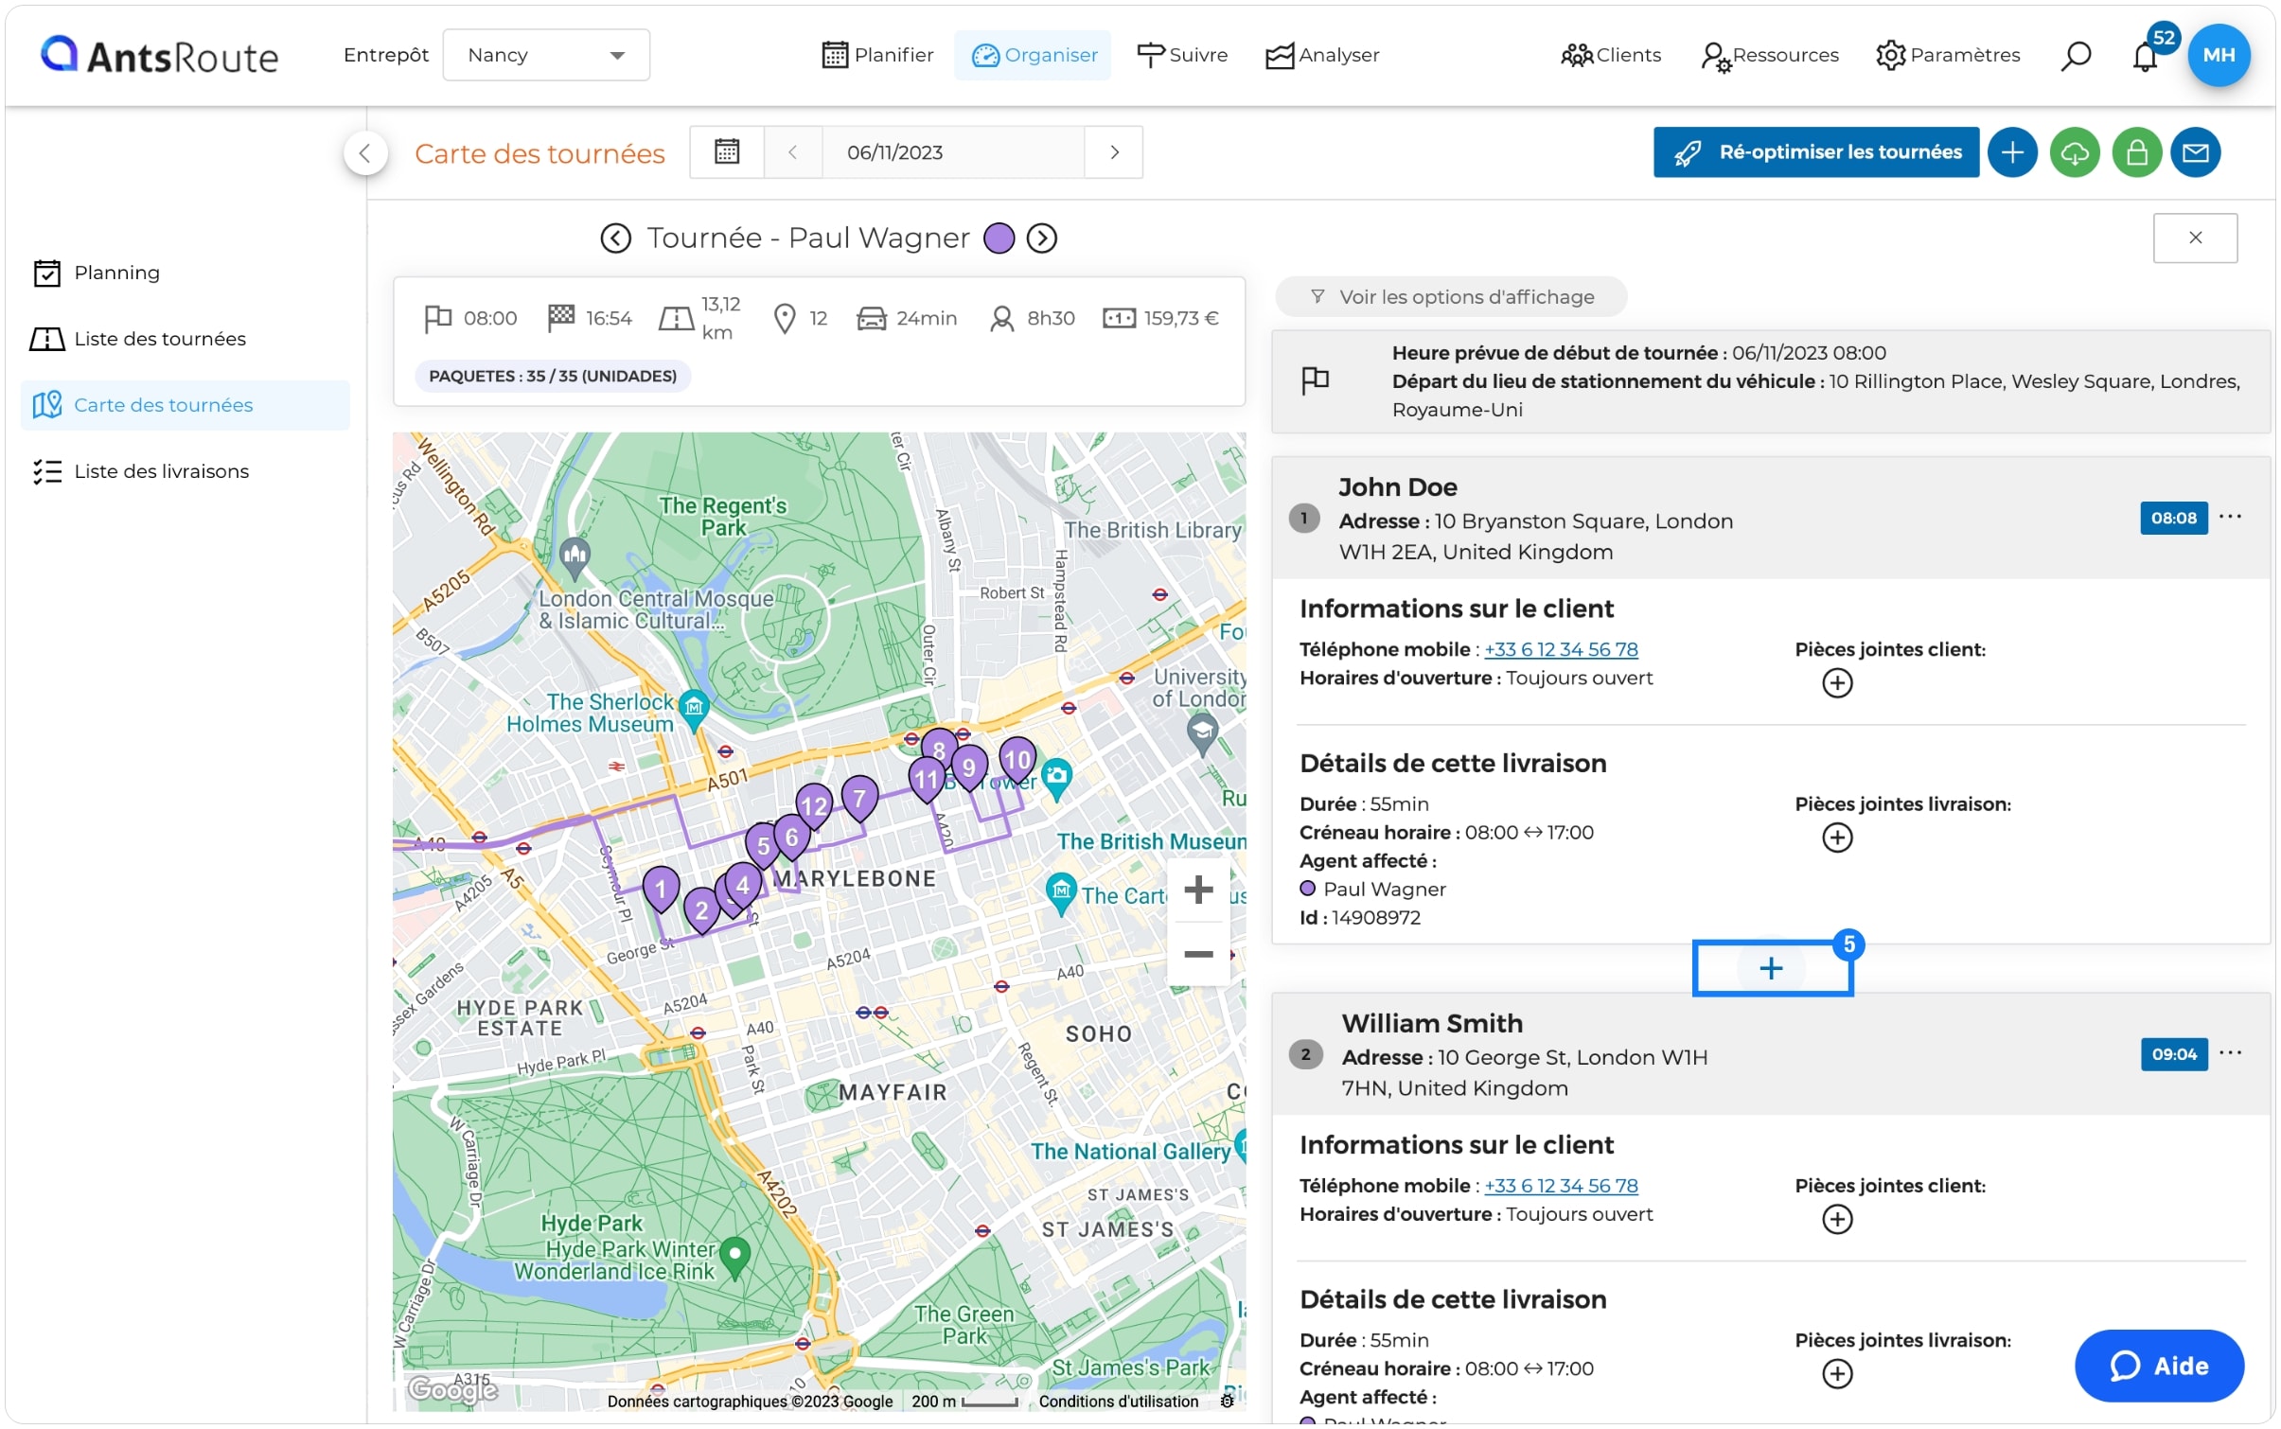Close the tournée detail panel

[x=2194, y=238]
